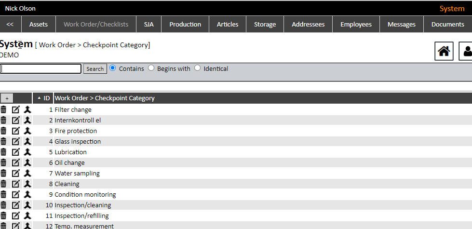Open the Work Order/Checklists menu
This screenshot has height=229, width=472.
point(96,25)
